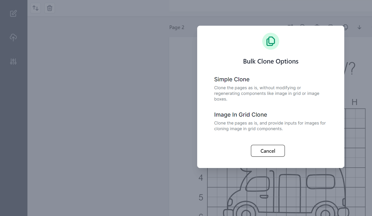Click the green clone icon in dialog
Image resolution: width=372 pixels, height=216 pixels.
click(270, 41)
